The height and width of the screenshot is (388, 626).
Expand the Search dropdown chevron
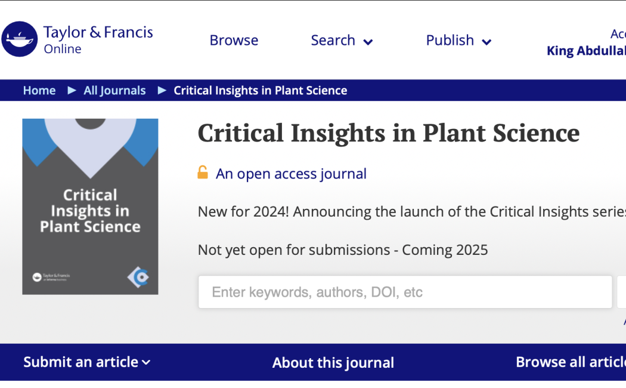(368, 42)
